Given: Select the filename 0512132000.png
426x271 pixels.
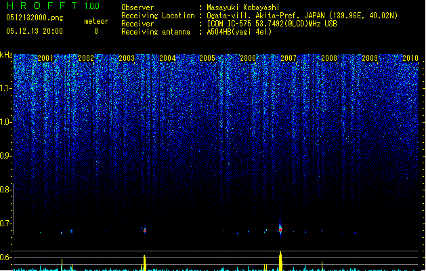Looking at the screenshot, I should click(35, 18).
